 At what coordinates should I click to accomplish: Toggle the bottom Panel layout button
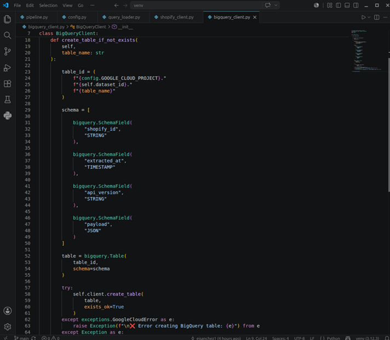(x=347, y=5)
